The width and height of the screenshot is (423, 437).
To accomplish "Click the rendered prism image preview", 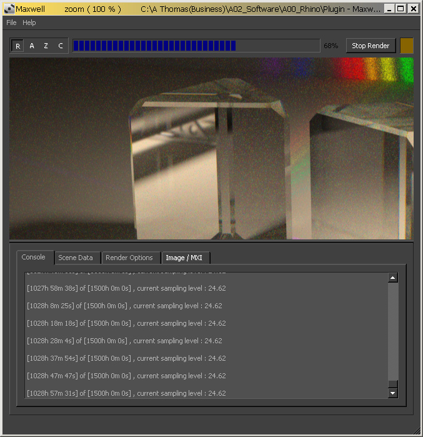I will pyautogui.click(x=211, y=149).
